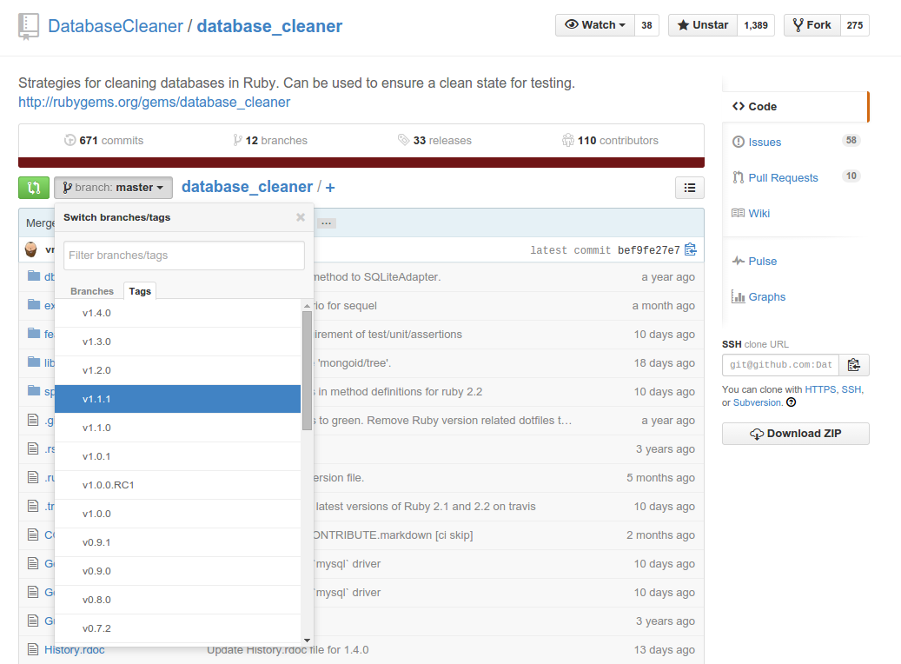This screenshot has width=901, height=664.
Task: Focus the Filter branches/tags input field
Action: click(183, 256)
